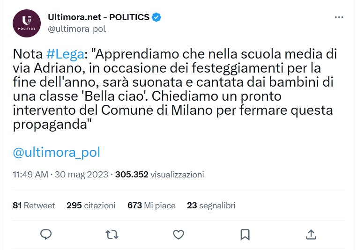357x250 pixels.
Task: Open the three-dot more options menu
Action: [x=339, y=18]
